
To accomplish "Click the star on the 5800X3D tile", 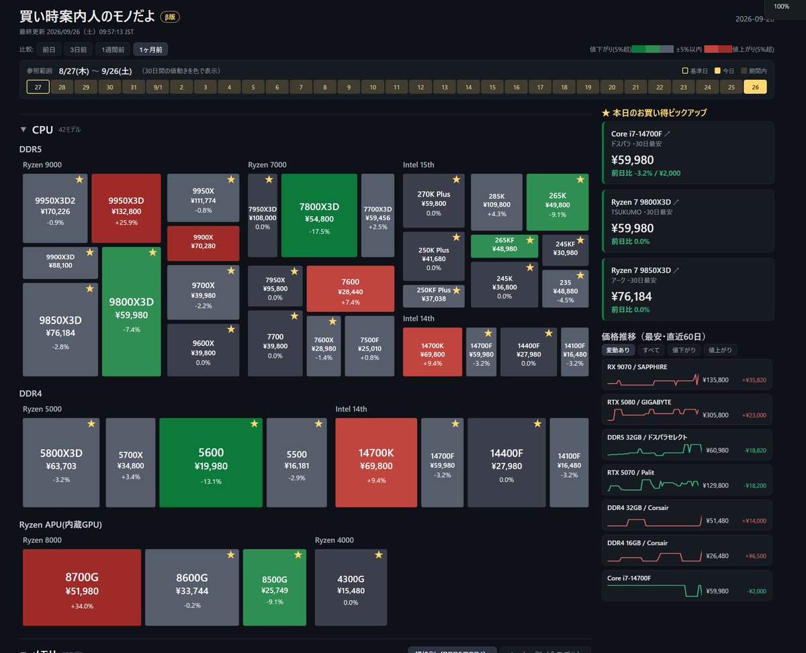I will coord(91,424).
